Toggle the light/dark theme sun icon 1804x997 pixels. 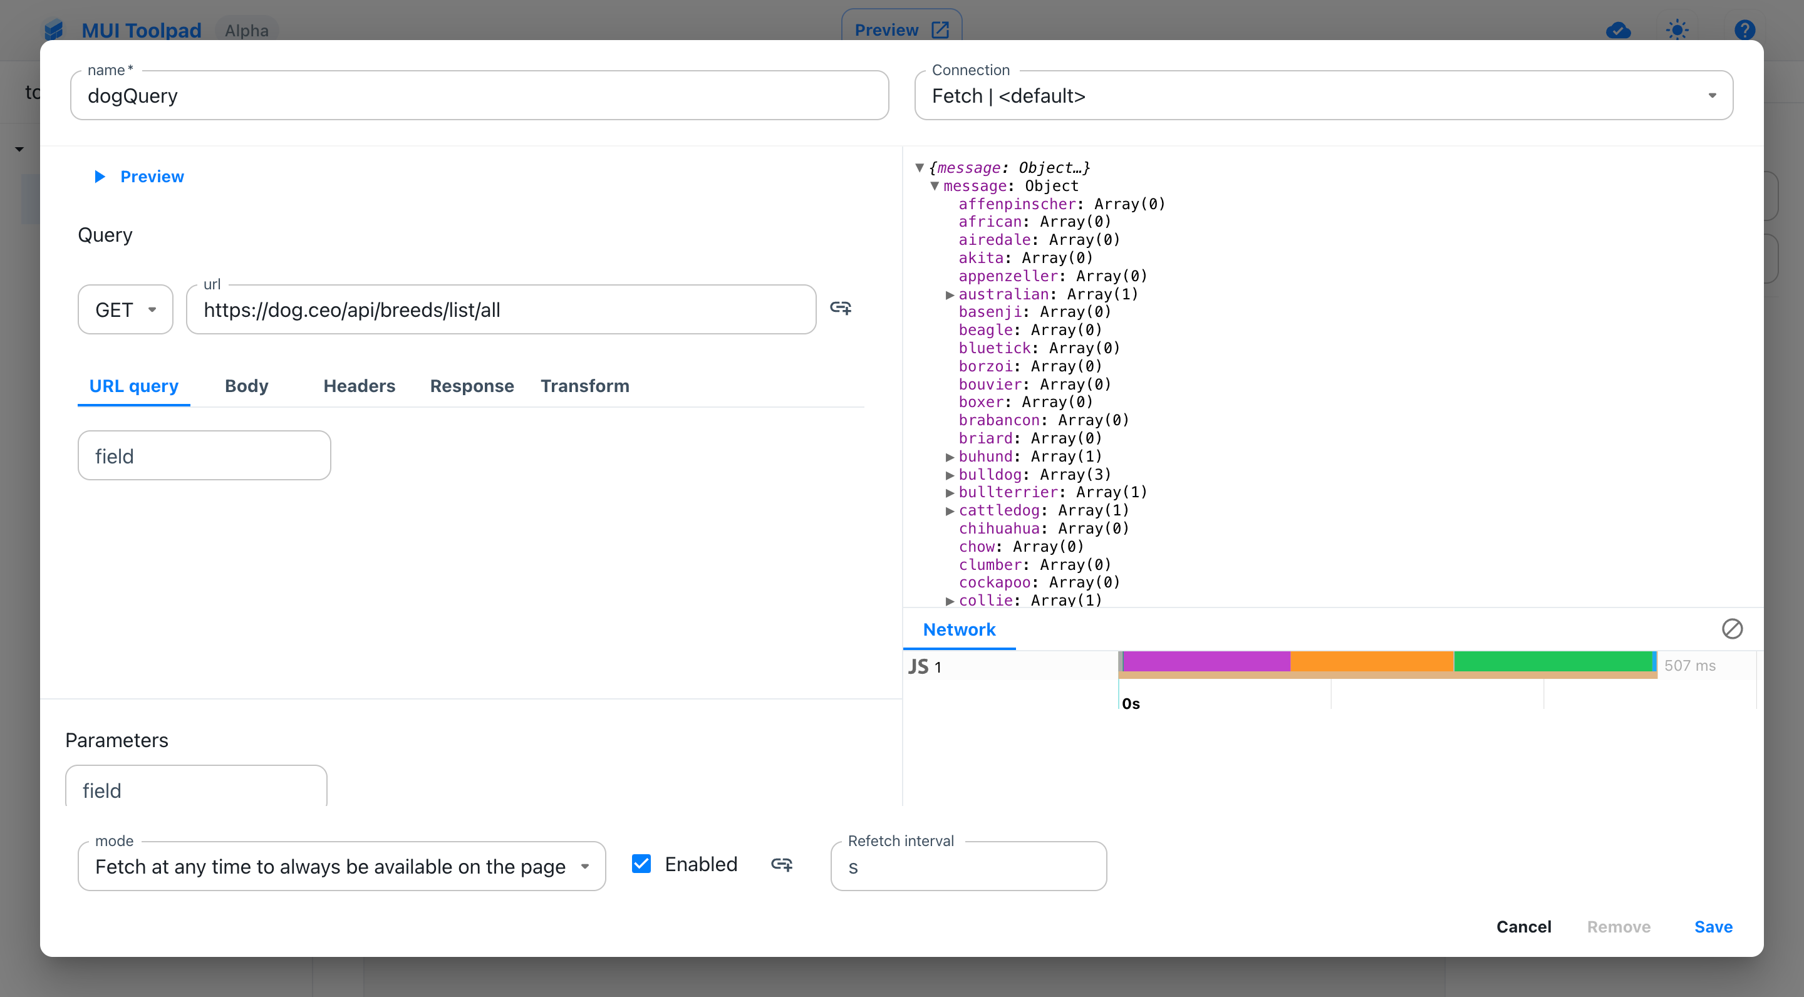click(x=1677, y=30)
